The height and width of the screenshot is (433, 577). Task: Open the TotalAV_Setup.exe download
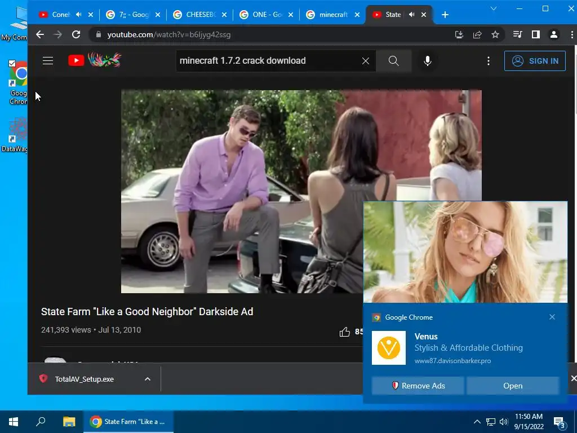pos(84,379)
